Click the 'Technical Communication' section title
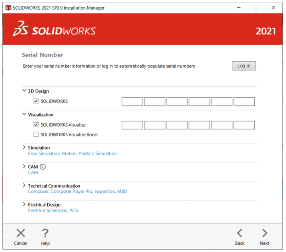 (54, 186)
